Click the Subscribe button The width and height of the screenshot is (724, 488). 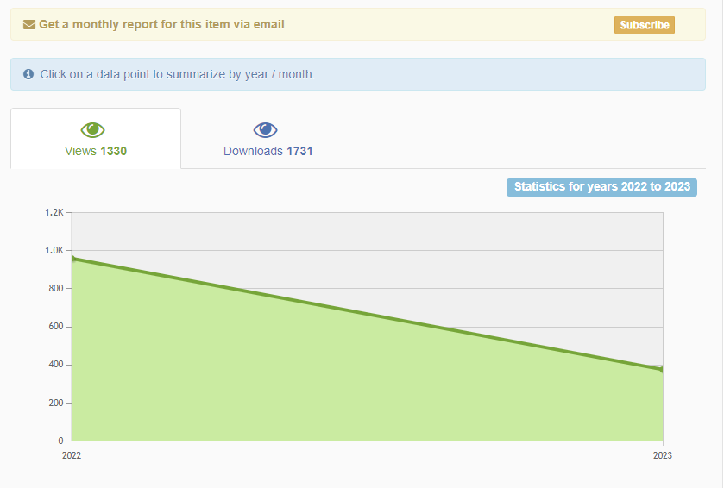(644, 25)
